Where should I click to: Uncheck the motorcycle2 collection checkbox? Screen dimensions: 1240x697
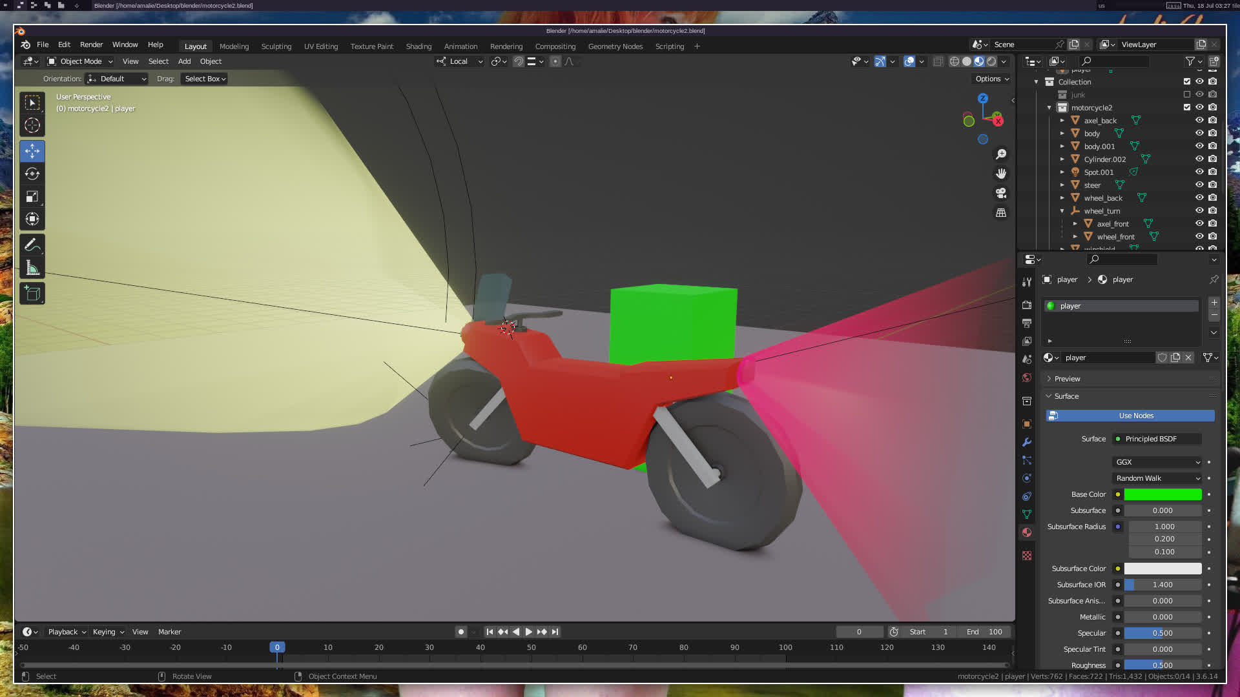click(1186, 108)
